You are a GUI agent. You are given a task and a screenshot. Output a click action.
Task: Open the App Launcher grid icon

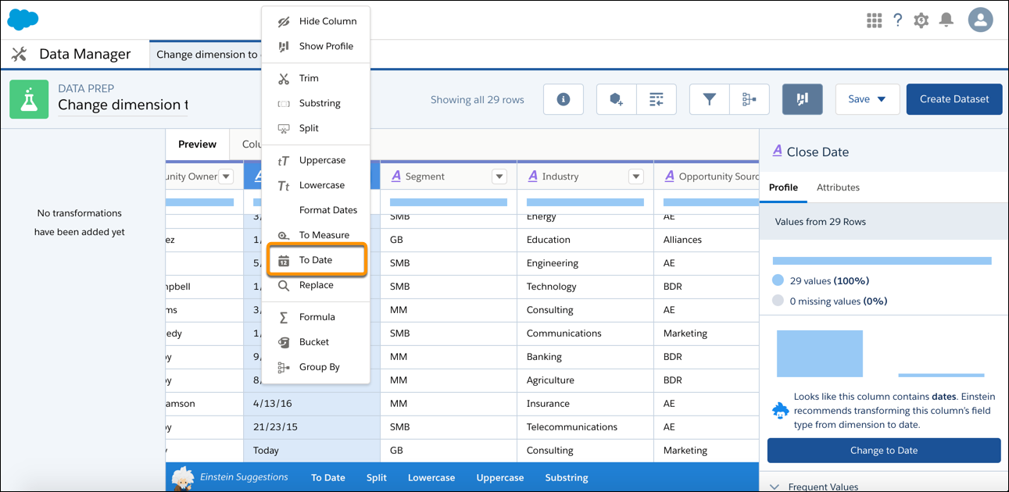(875, 20)
